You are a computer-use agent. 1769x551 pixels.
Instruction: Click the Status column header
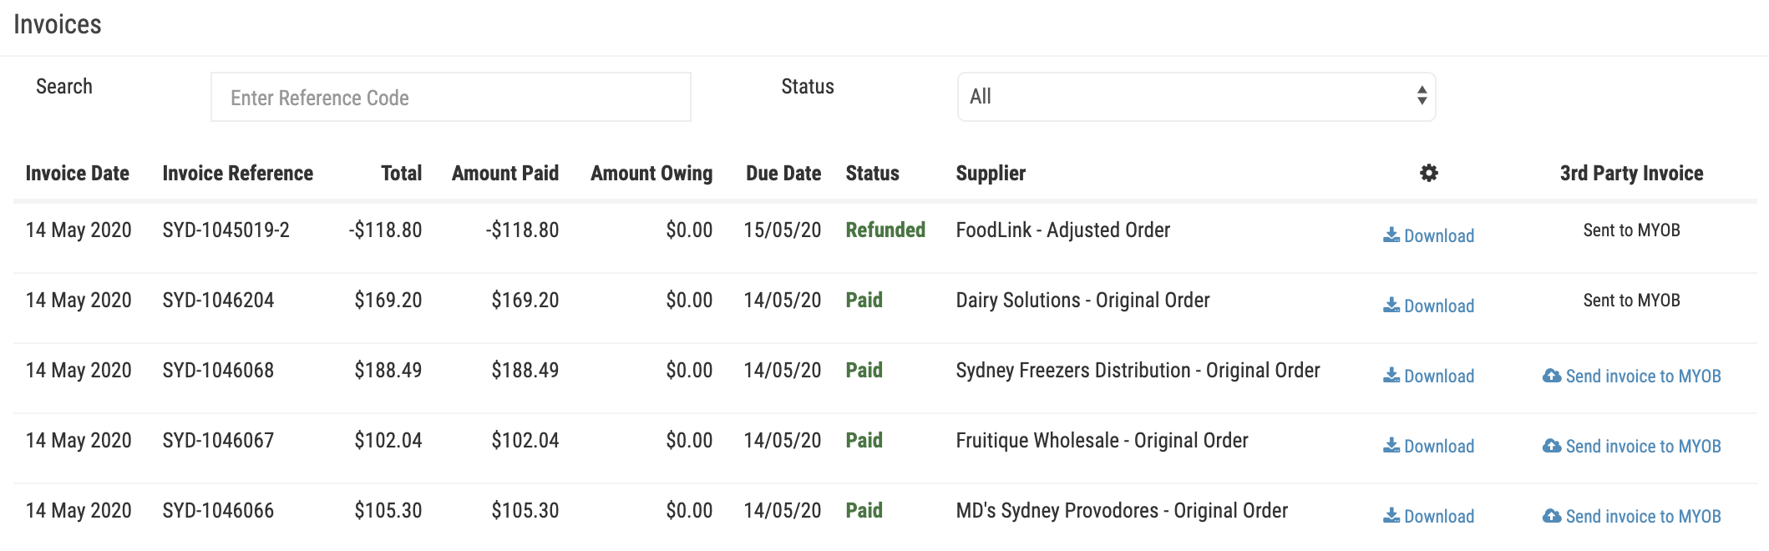(872, 173)
